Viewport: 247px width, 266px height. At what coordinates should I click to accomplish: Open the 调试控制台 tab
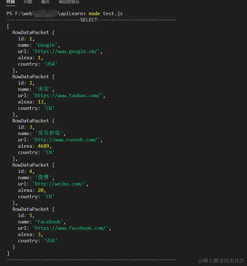click(x=69, y=2)
